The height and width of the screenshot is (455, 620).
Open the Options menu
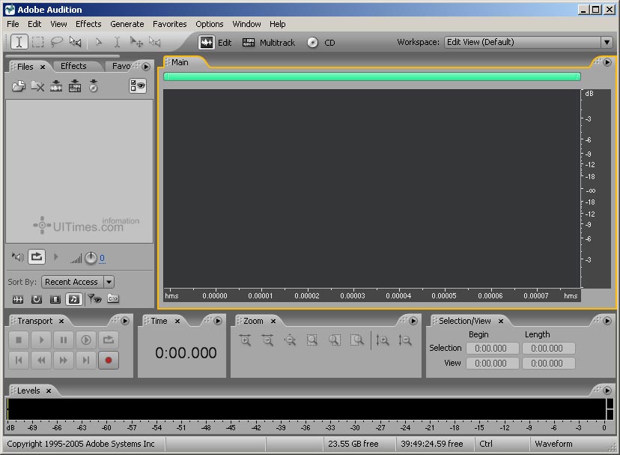[210, 24]
